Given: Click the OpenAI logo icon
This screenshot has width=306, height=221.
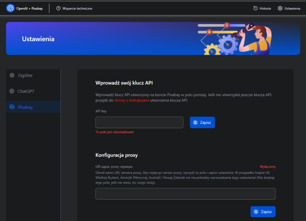Looking at the screenshot, I should click(x=10, y=8).
